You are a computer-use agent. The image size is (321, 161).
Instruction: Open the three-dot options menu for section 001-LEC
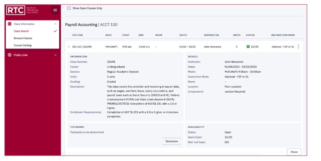click(298, 46)
